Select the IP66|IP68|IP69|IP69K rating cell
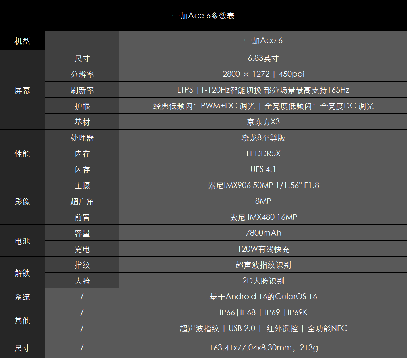This screenshot has width=407, height=358. point(263,312)
